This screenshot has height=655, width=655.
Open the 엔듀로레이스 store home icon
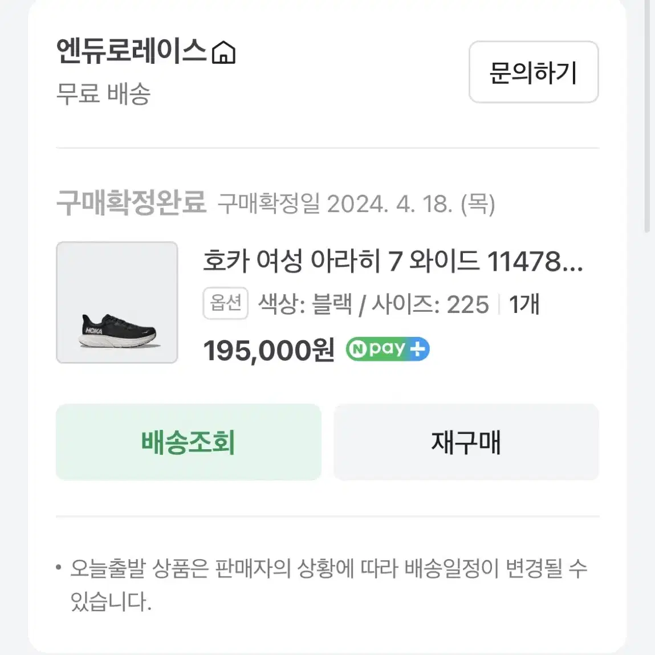pos(224,52)
